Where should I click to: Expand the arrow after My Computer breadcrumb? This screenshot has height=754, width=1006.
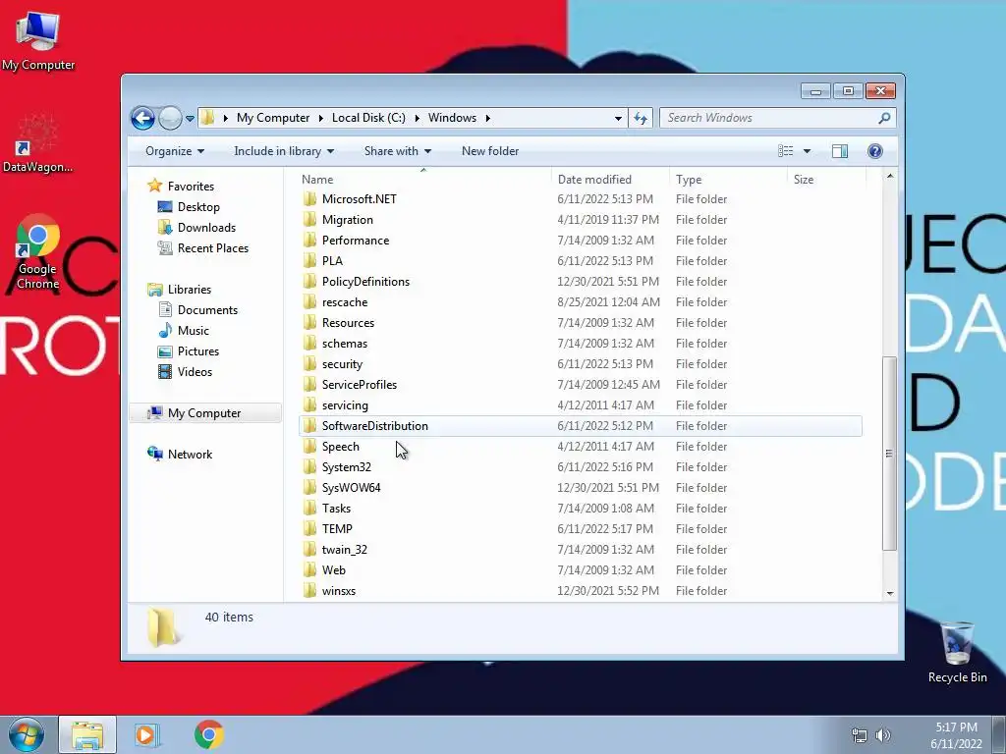[x=321, y=118]
